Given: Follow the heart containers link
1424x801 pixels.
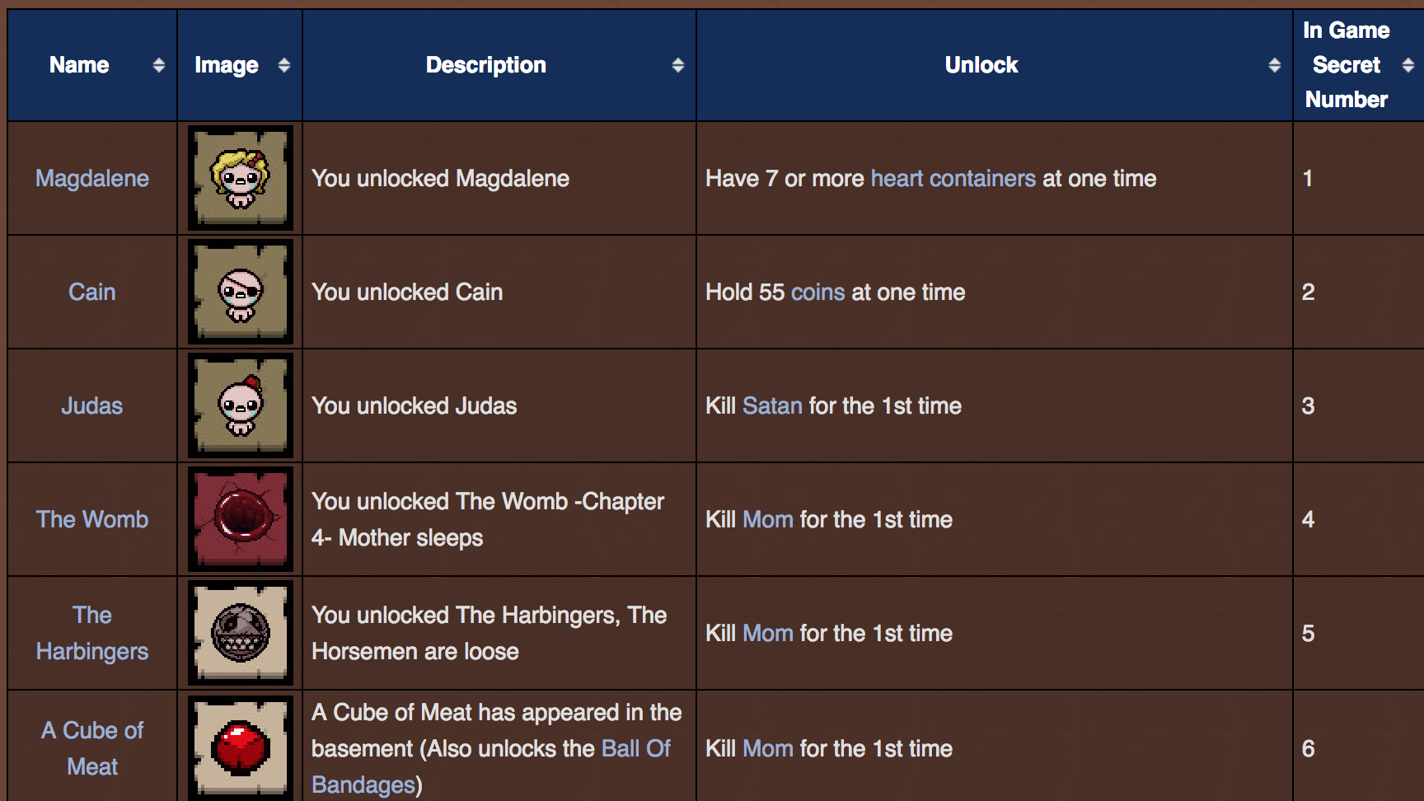Looking at the screenshot, I should pos(953,178).
